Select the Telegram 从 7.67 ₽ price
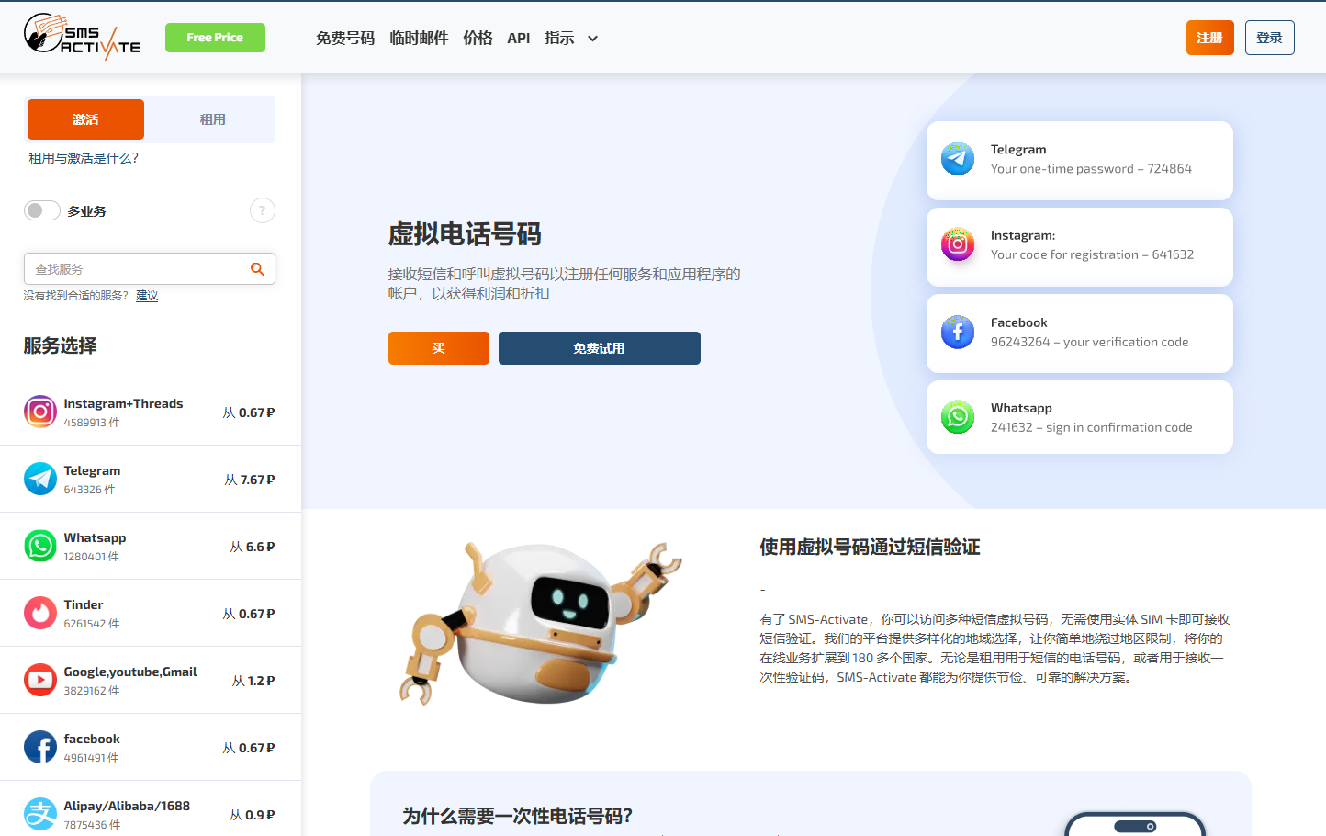 tap(250, 480)
